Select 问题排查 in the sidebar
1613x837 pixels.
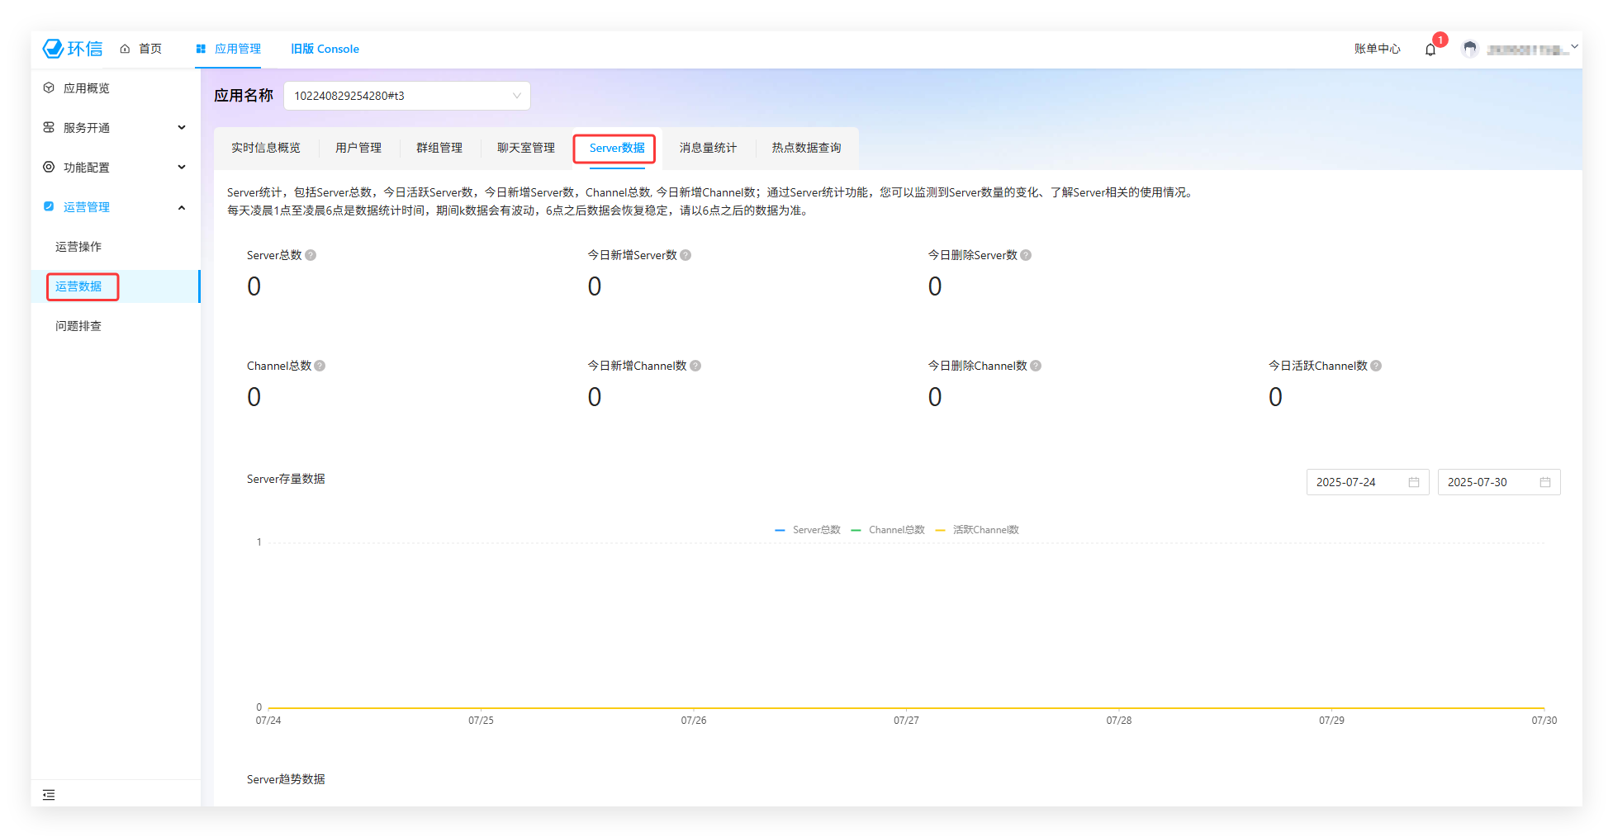tap(78, 326)
